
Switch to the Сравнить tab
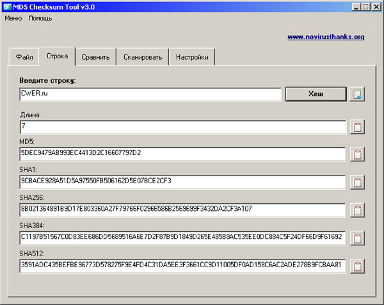(x=95, y=57)
